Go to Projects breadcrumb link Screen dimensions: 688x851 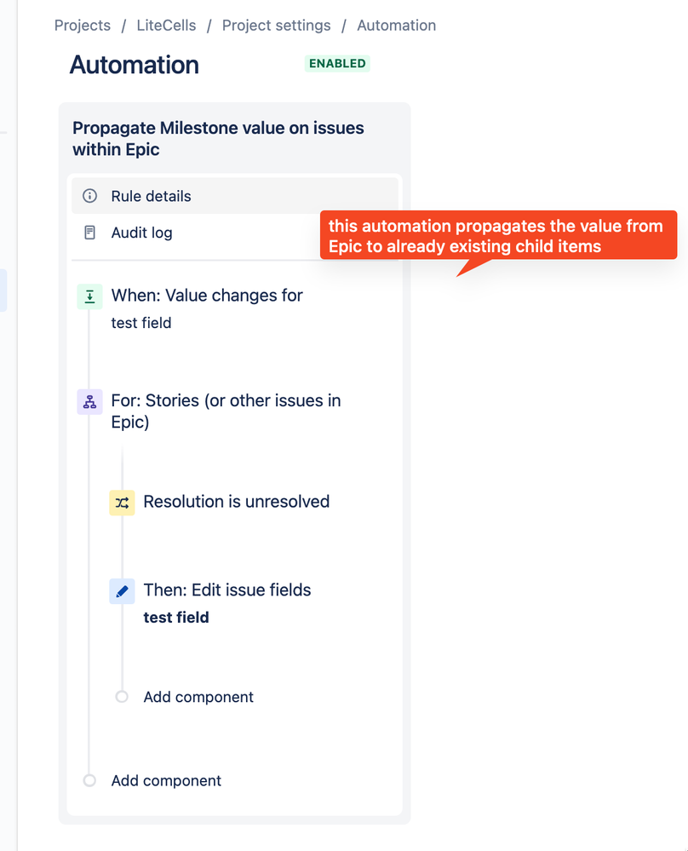tap(83, 26)
